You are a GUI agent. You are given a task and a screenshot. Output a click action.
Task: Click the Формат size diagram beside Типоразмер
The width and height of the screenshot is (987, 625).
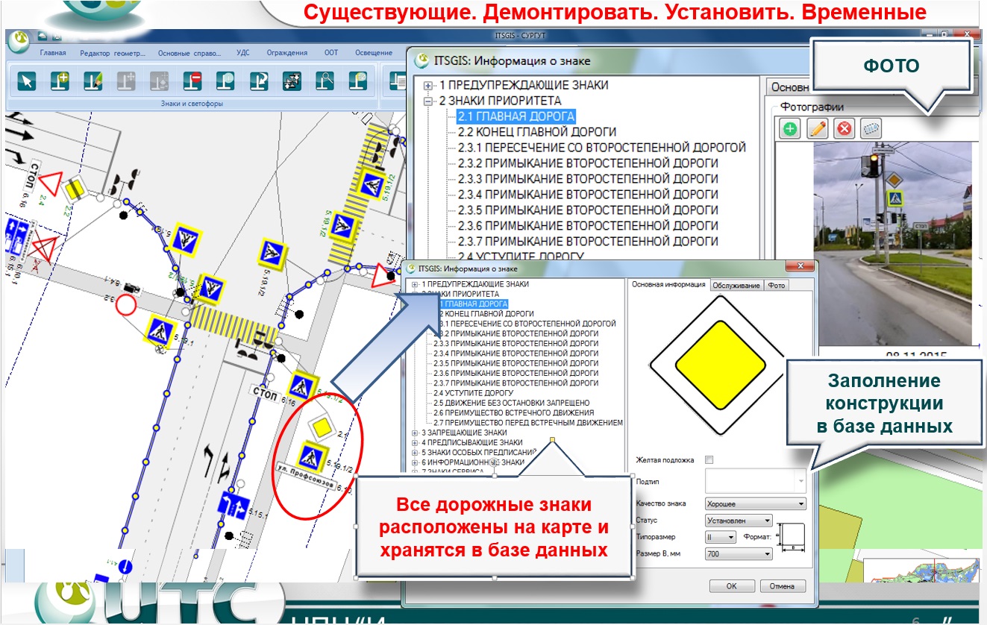pos(792,537)
